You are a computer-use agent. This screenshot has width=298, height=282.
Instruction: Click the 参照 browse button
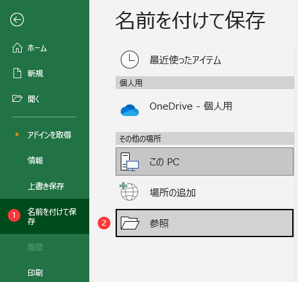(x=204, y=223)
